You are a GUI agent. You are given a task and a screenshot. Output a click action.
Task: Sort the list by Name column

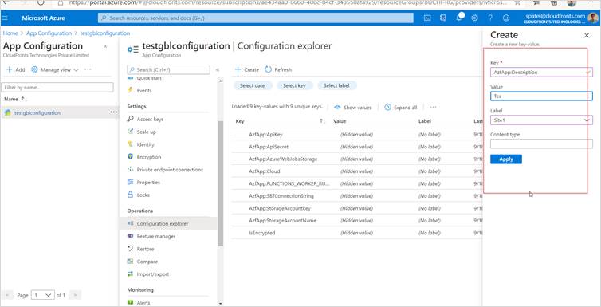point(14,99)
